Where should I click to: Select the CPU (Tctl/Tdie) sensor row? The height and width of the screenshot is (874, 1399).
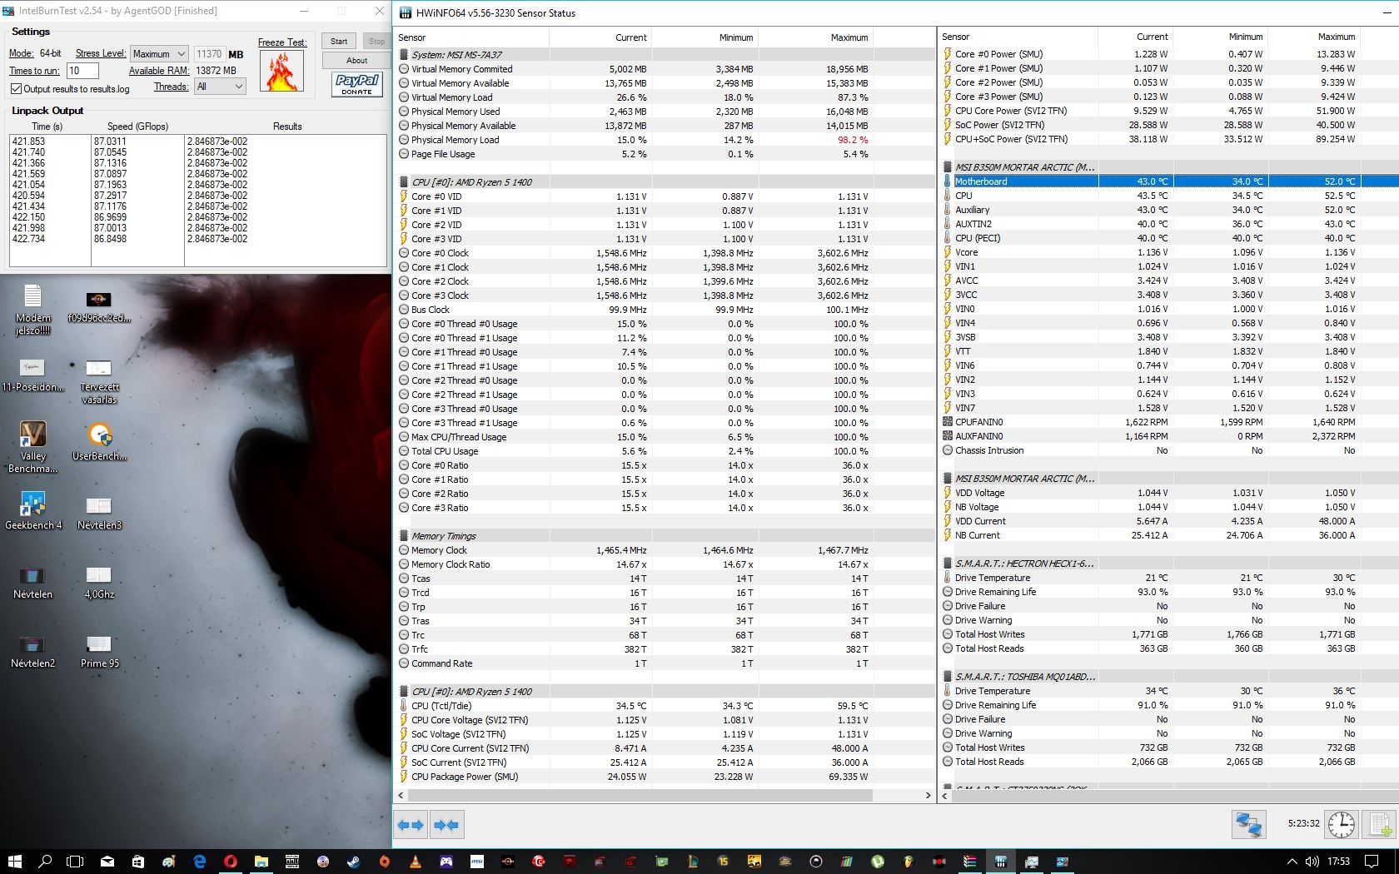(x=665, y=706)
